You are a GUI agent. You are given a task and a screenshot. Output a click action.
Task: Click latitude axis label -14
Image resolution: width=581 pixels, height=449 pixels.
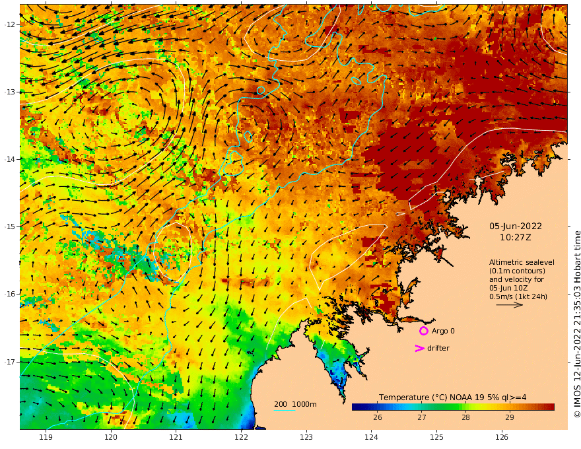point(9,159)
